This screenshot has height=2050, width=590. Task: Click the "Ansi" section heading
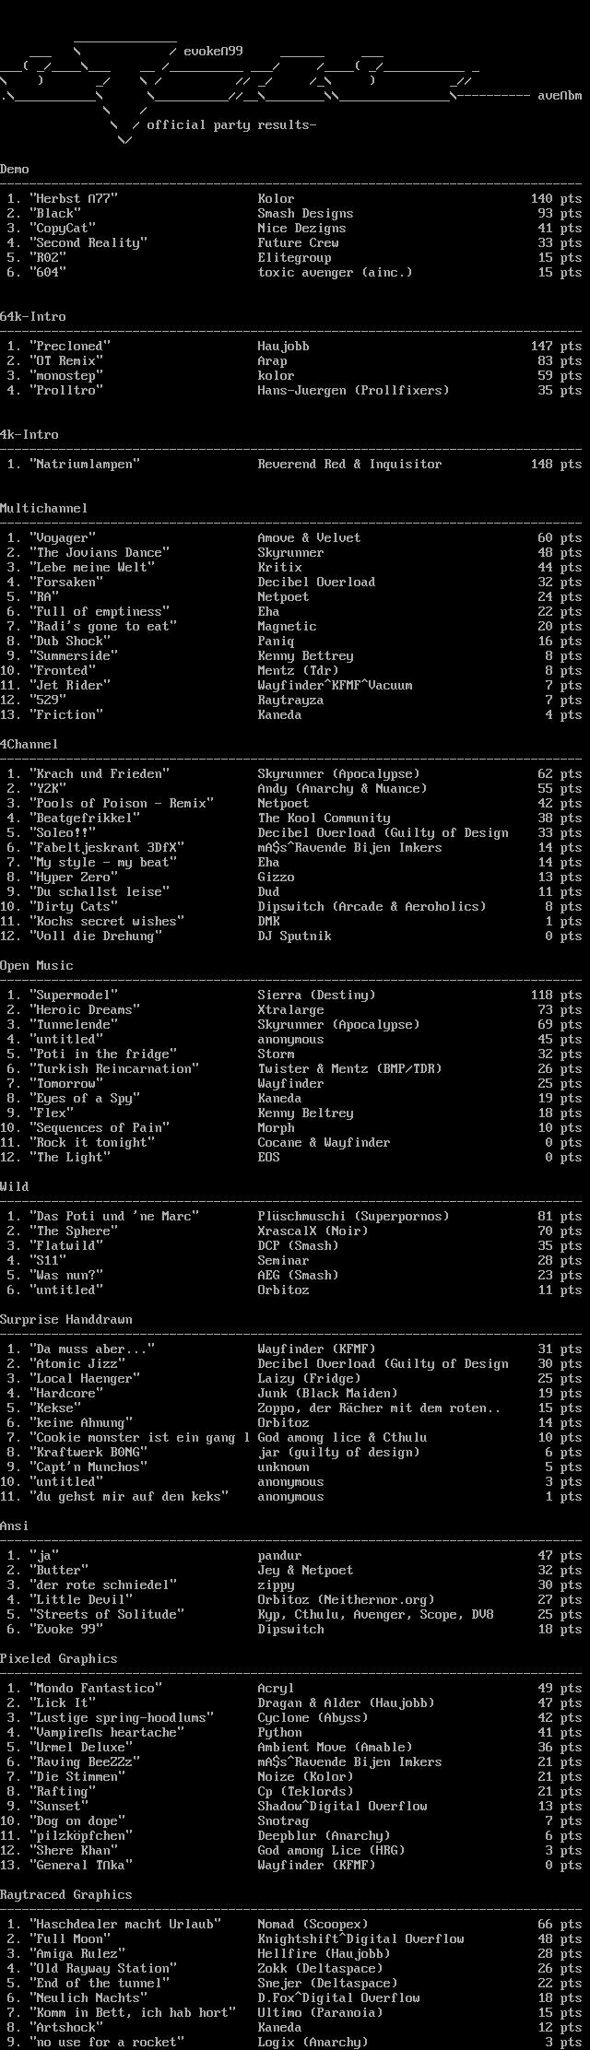click(15, 1526)
